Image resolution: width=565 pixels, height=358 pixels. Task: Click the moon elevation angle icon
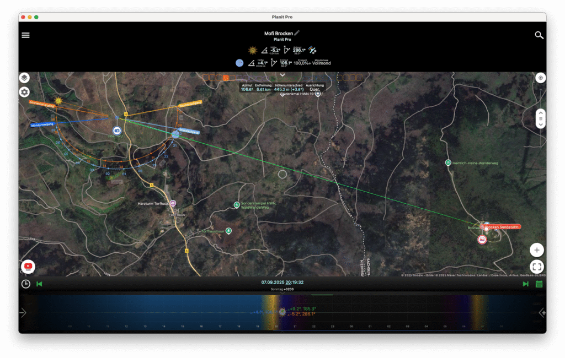(252, 63)
